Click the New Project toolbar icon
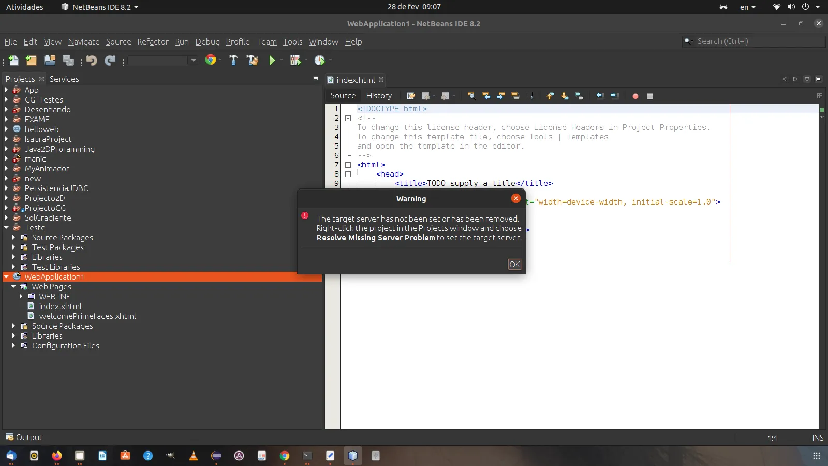This screenshot has height=466, width=828. pyautogui.click(x=31, y=61)
